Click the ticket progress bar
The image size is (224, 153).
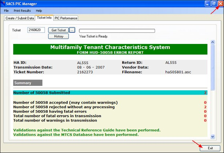[x=117, y=31]
